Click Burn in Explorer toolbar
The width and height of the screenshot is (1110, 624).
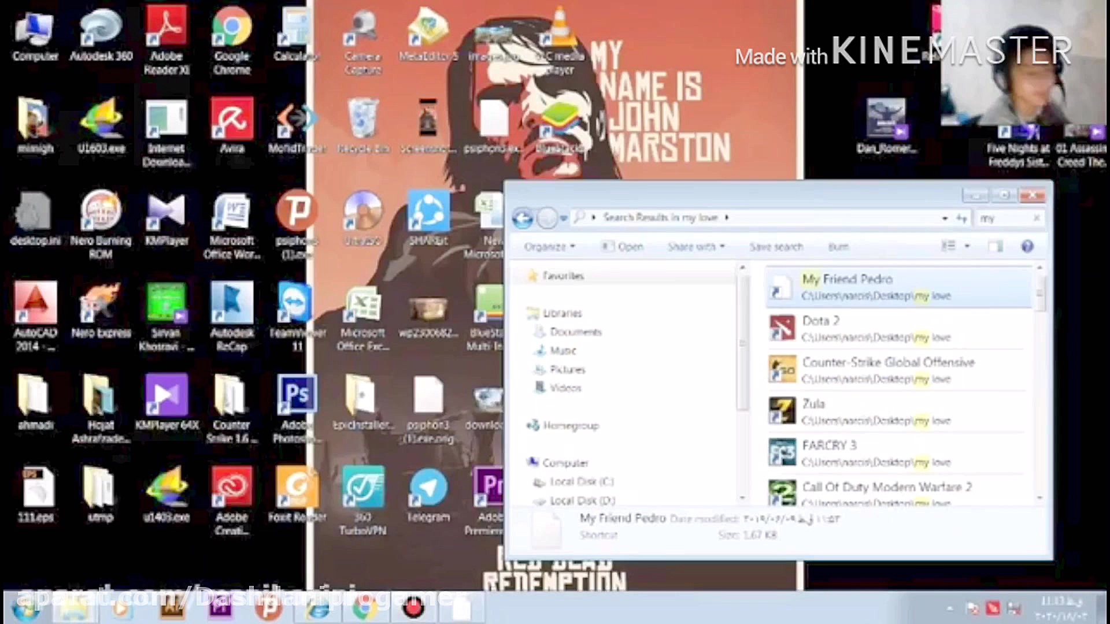[x=838, y=247]
